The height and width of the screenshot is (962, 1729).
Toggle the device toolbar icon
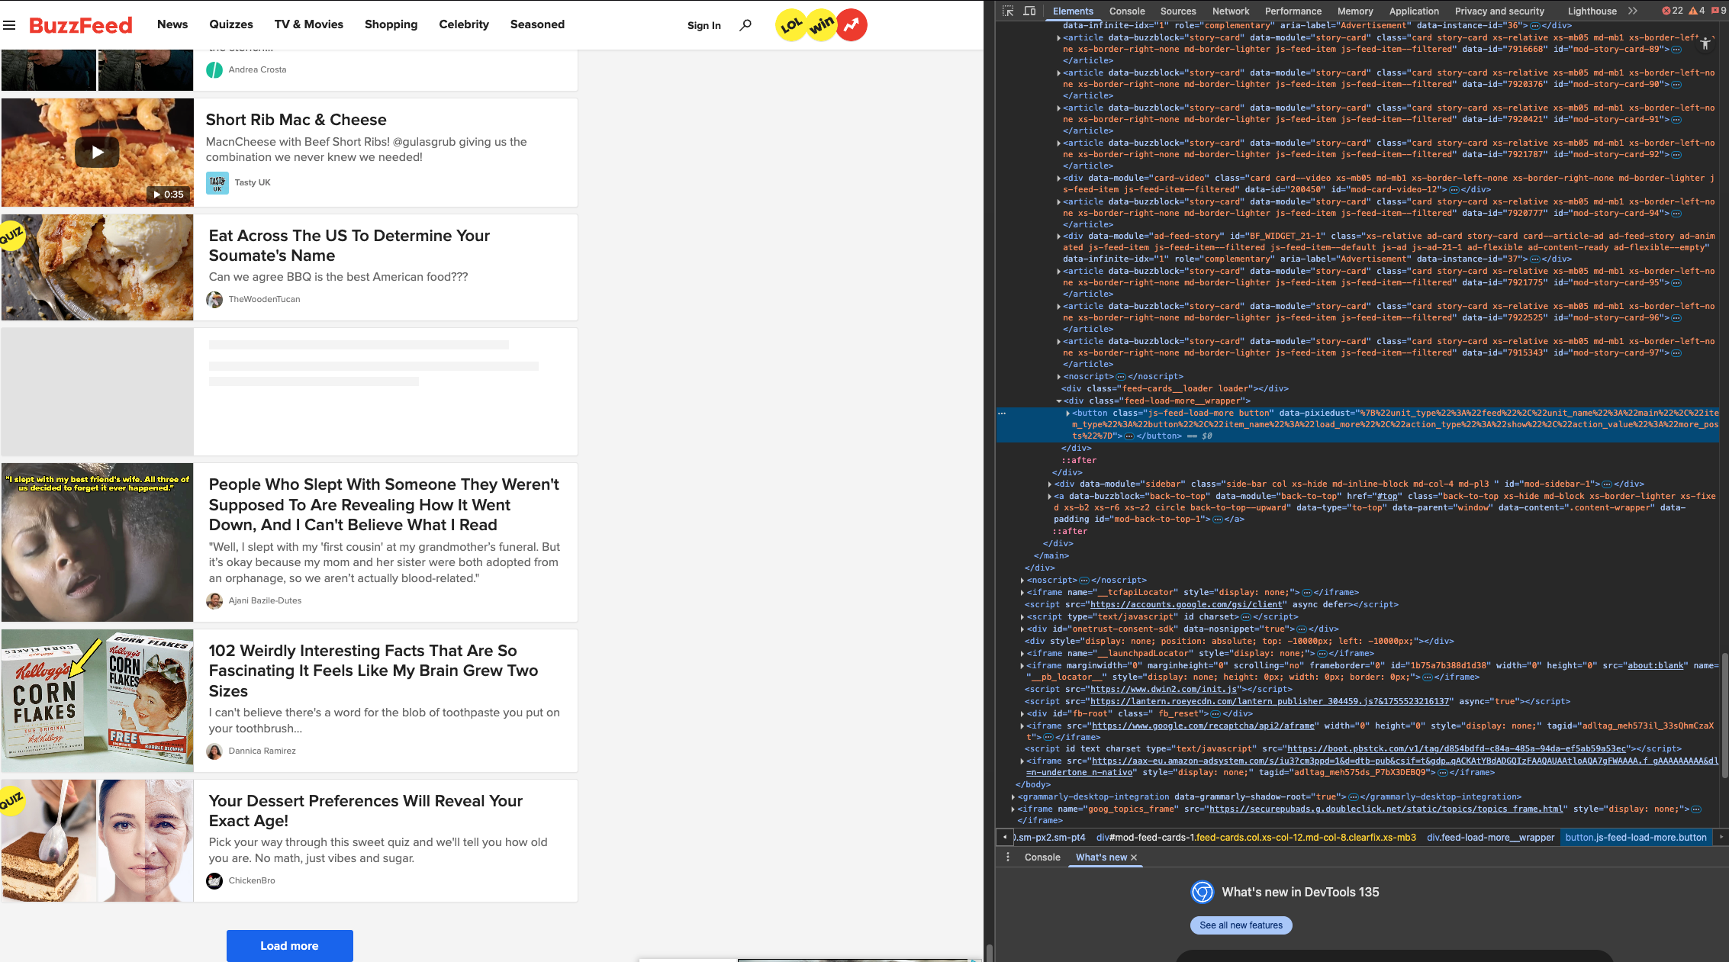[x=1029, y=11]
